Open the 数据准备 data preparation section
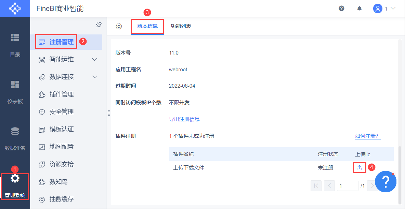405x209 pixels. pyautogui.click(x=15, y=139)
